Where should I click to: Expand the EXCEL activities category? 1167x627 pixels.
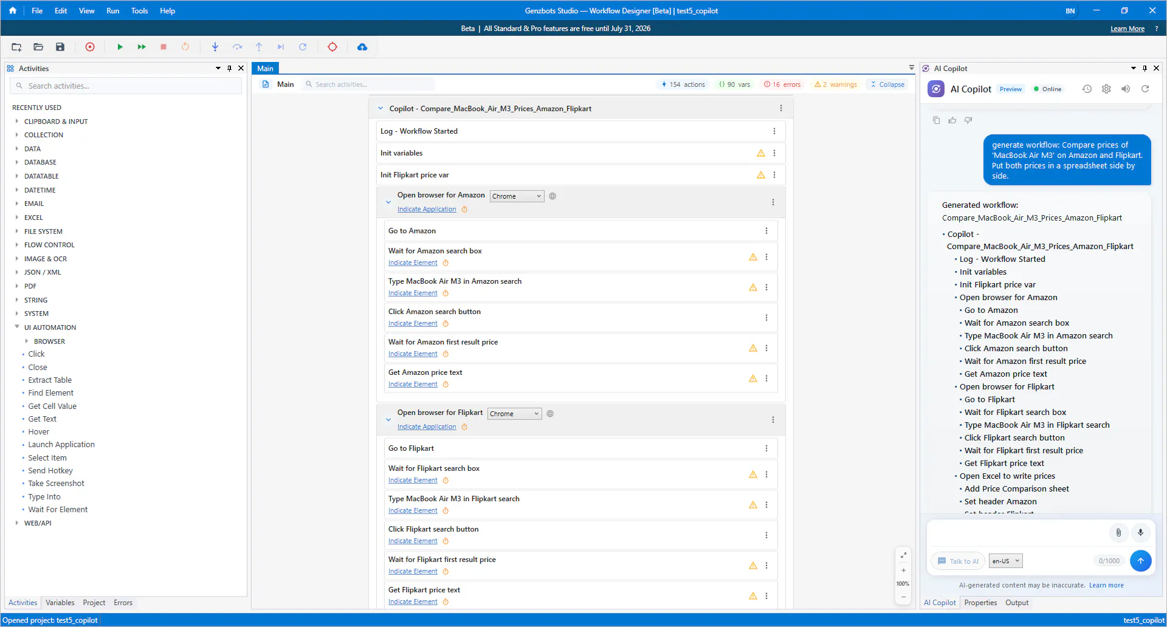click(x=16, y=218)
